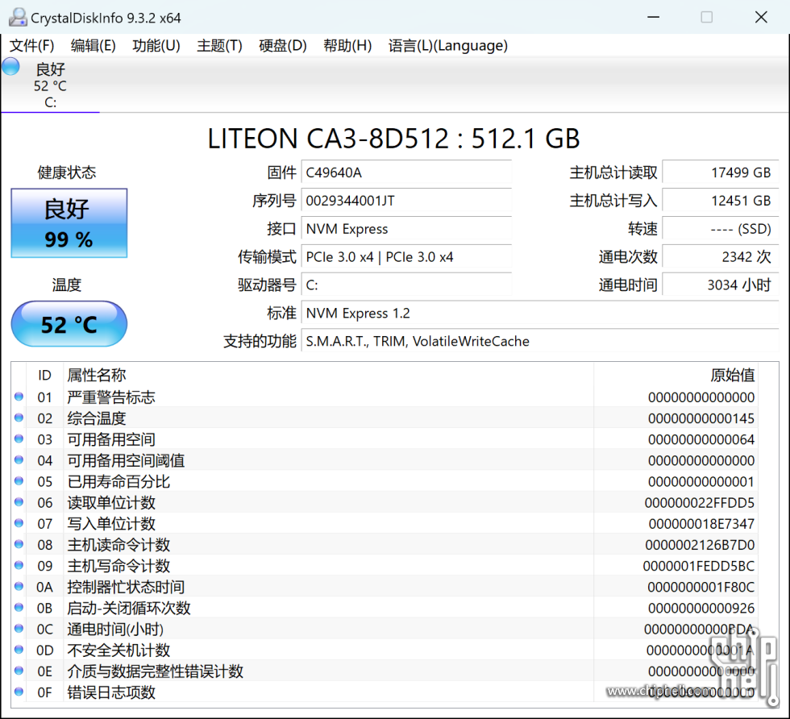Click status dot for attribute 0A 控制器忙状态时间
The height and width of the screenshot is (719, 790).
click(19, 587)
